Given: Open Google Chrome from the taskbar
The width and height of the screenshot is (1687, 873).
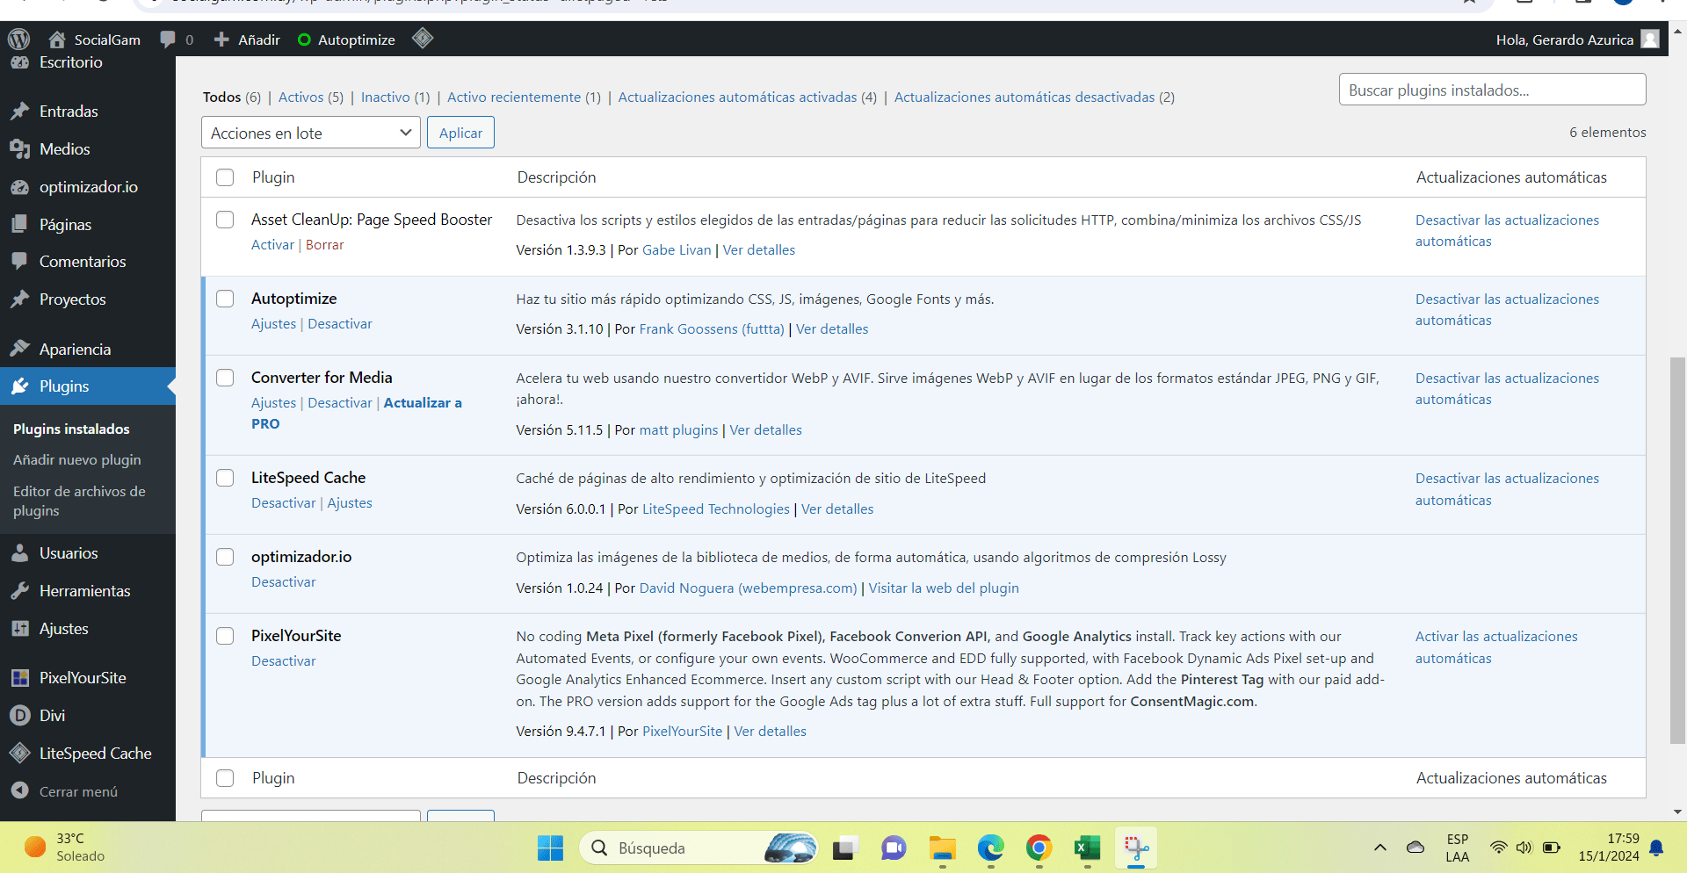Looking at the screenshot, I should [x=1039, y=848].
